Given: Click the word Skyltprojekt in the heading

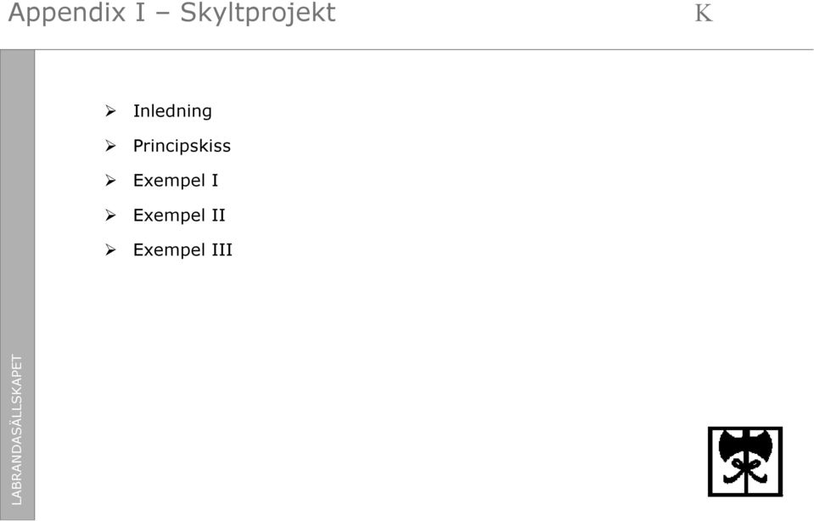Looking at the screenshot, I should (258, 13).
